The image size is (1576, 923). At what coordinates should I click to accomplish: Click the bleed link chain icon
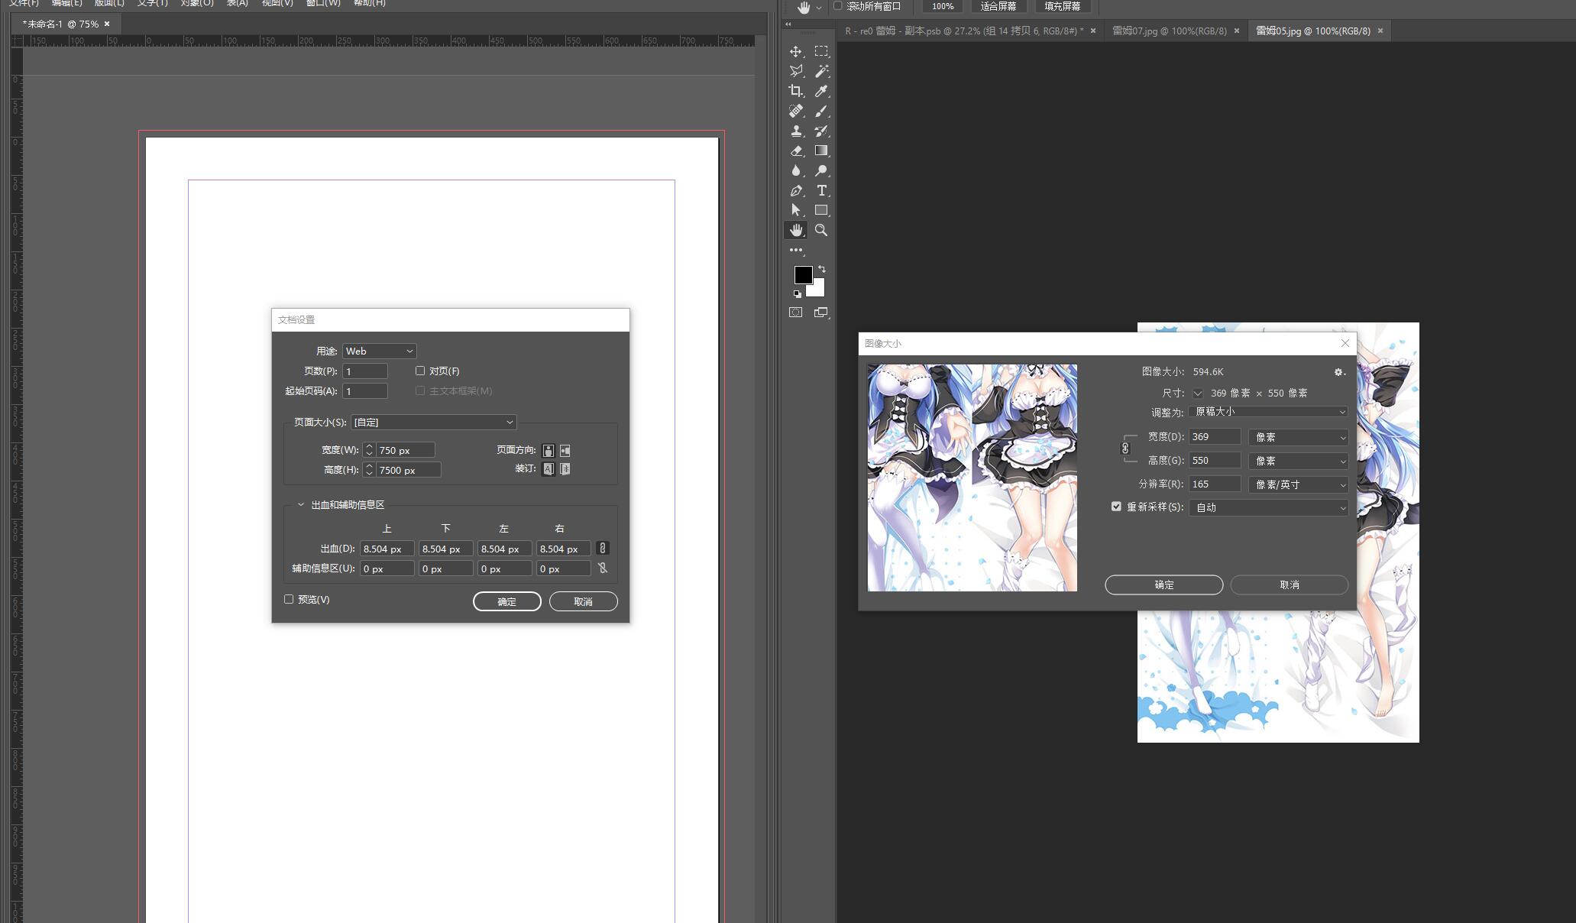tap(602, 549)
